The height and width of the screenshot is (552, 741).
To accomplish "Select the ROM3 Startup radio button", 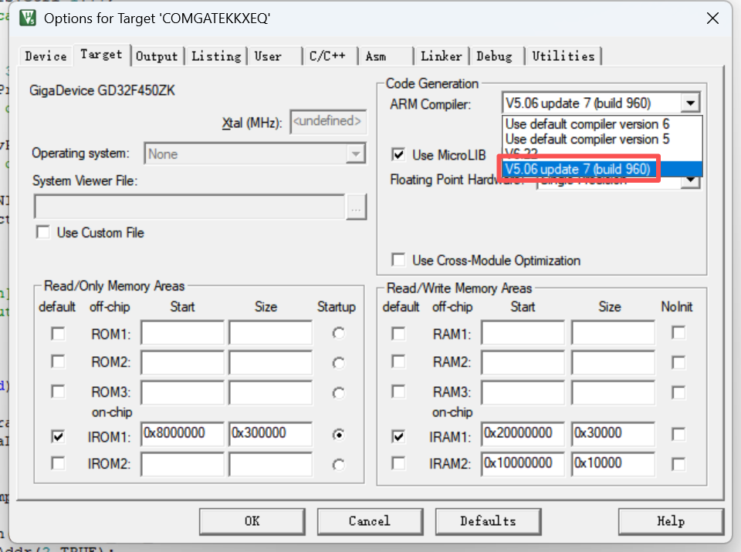I will coord(338,393).
